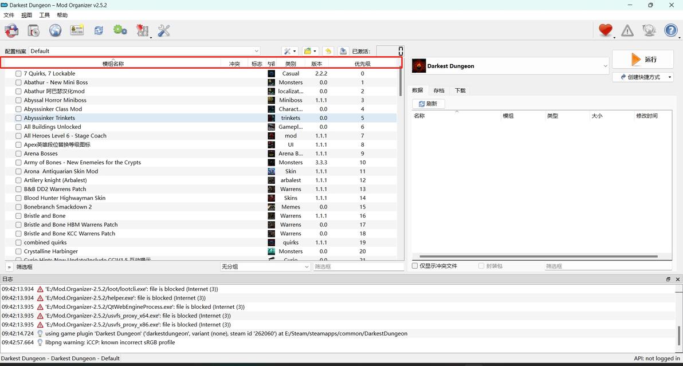The height and width of the screenshot is (366, 683).
Task: Click category icon of Bonebranch Smackdown 2
Action: [x=272, y=207]
